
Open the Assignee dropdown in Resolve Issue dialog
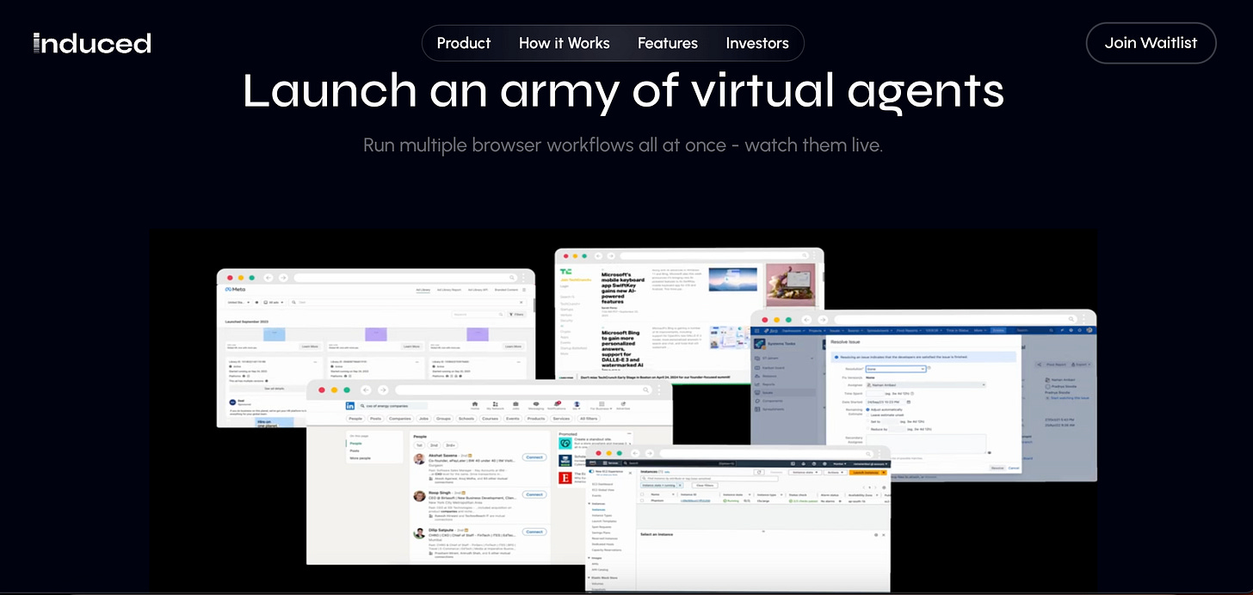[x=926, y=385]
